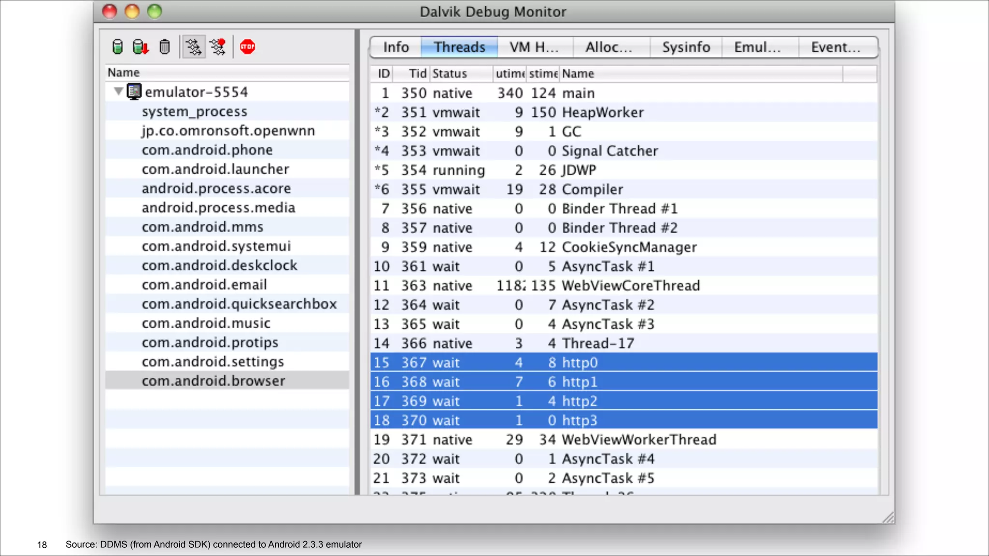Sort threads by utime column header
Screen dimensions: 989x556
tap(509, 73)
